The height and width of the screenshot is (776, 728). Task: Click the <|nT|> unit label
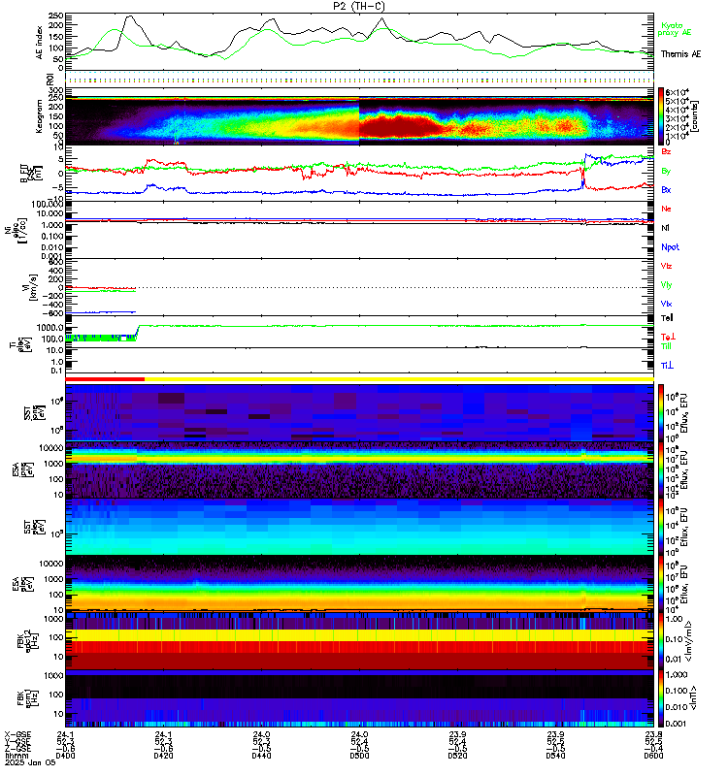pos(692,697)
